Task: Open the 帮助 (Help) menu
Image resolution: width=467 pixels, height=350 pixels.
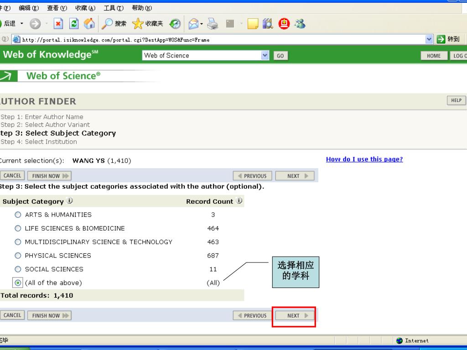Action: tap(142, 8)
